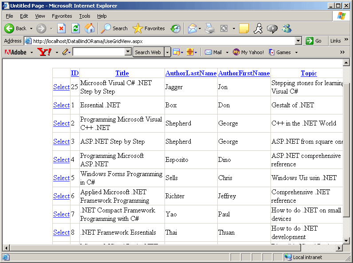Click the vertical scrollbar down arrow
Viewport: 353px width, 263px height.
(x=347, y=240)
